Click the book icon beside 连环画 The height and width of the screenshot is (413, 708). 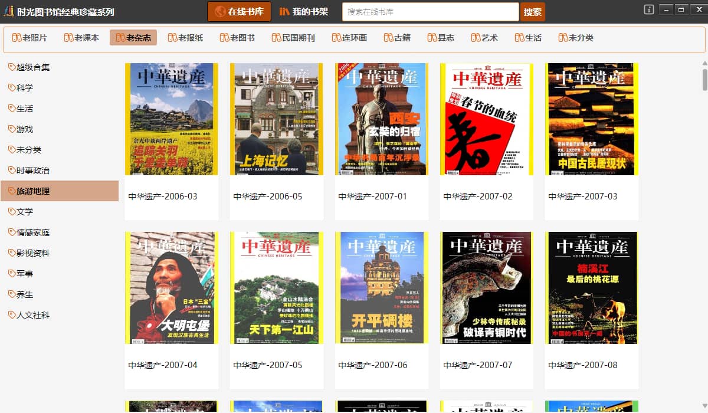tap(336, 38)
